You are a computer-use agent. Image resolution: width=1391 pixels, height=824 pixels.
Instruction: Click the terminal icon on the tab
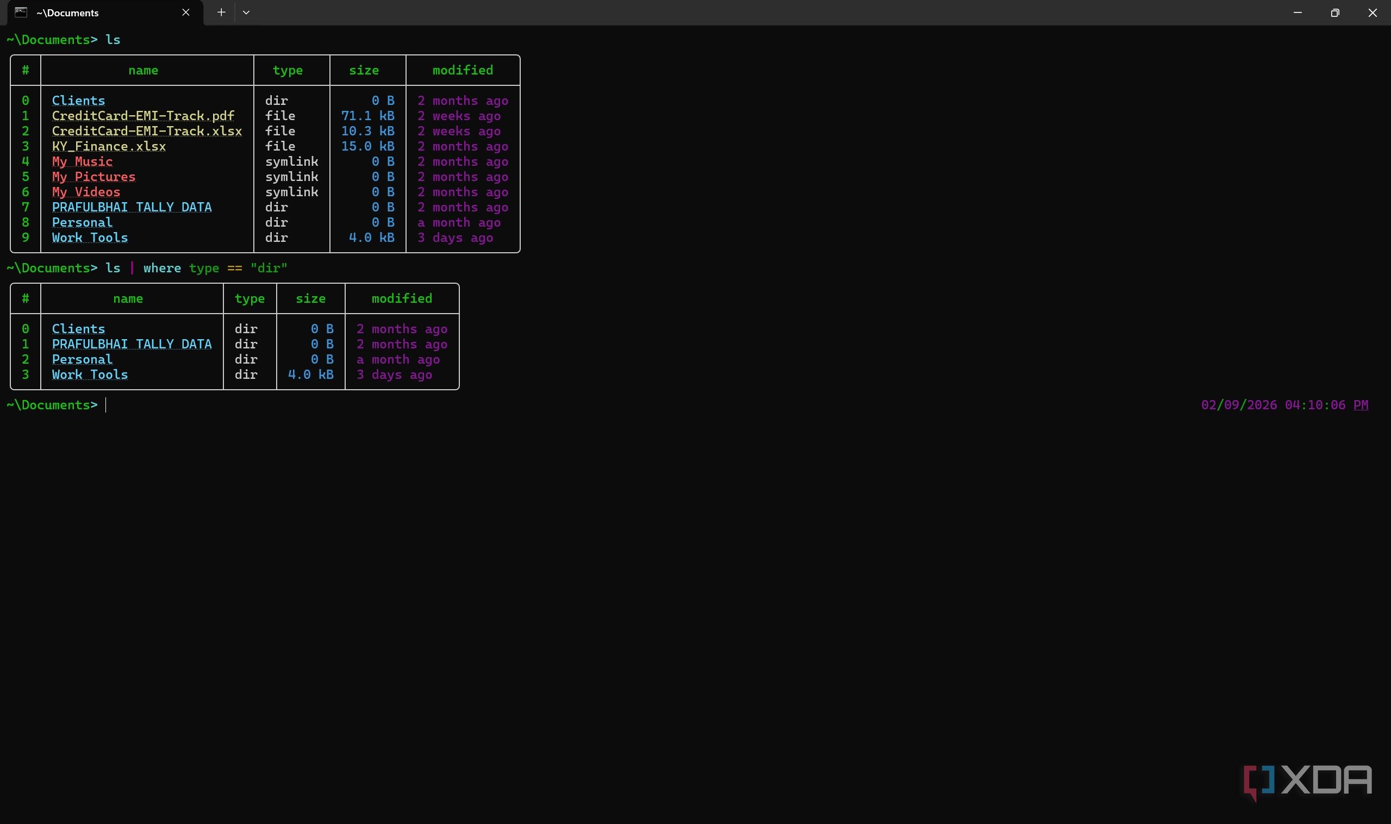(x=21, y=12)
